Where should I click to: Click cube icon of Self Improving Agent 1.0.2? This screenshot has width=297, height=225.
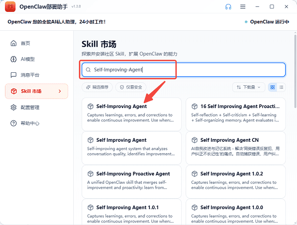195,174
